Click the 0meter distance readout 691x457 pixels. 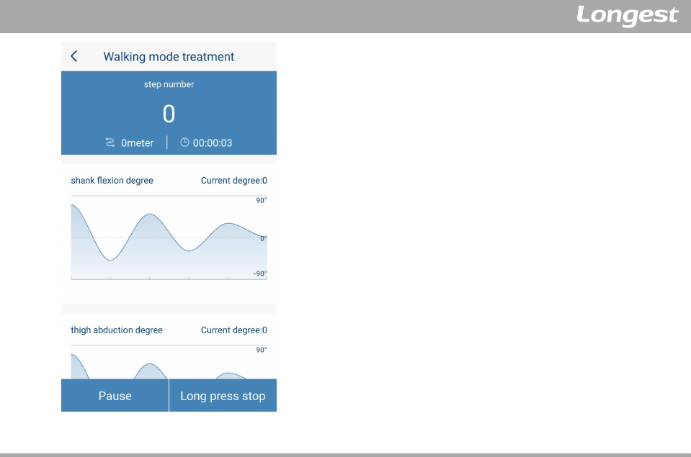(137, 143)
